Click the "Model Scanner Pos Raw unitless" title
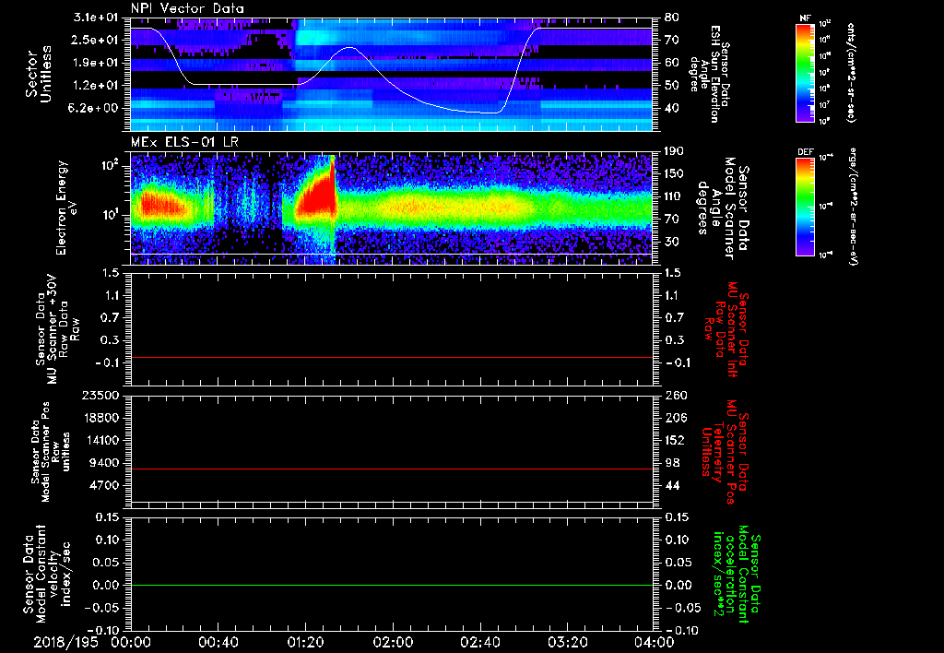Viewport: 944px width, 653px height. 51,452
